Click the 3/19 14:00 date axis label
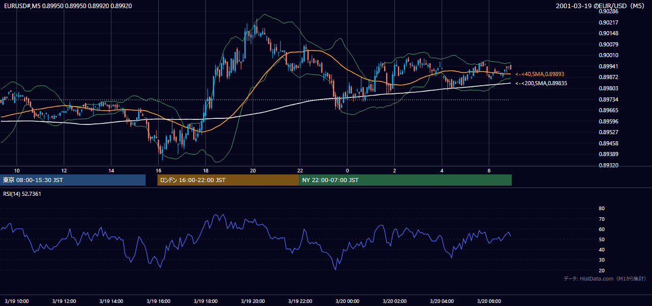 click(111, 301)
